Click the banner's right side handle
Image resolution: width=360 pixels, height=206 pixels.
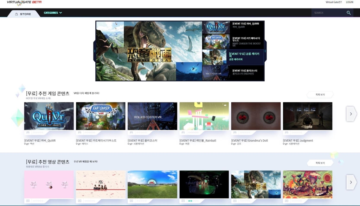(265, 51)
